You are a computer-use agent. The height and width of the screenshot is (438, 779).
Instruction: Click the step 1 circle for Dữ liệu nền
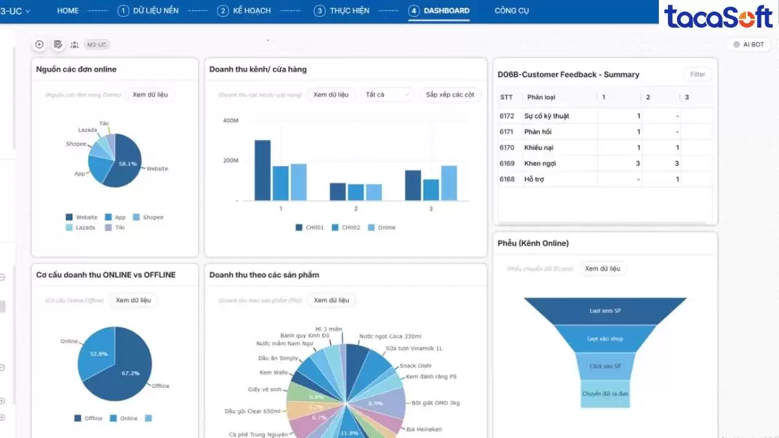[123, 11]
